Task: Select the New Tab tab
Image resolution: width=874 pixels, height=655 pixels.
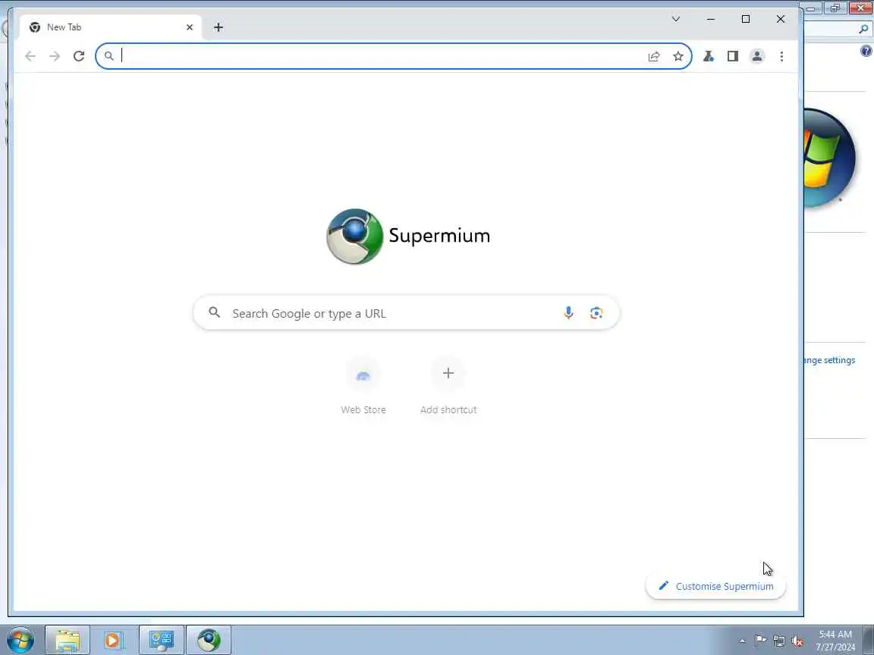Action: click(110, 27)
